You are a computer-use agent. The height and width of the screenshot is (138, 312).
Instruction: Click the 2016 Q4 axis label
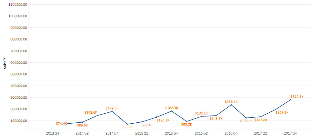[x=231, y=133]
